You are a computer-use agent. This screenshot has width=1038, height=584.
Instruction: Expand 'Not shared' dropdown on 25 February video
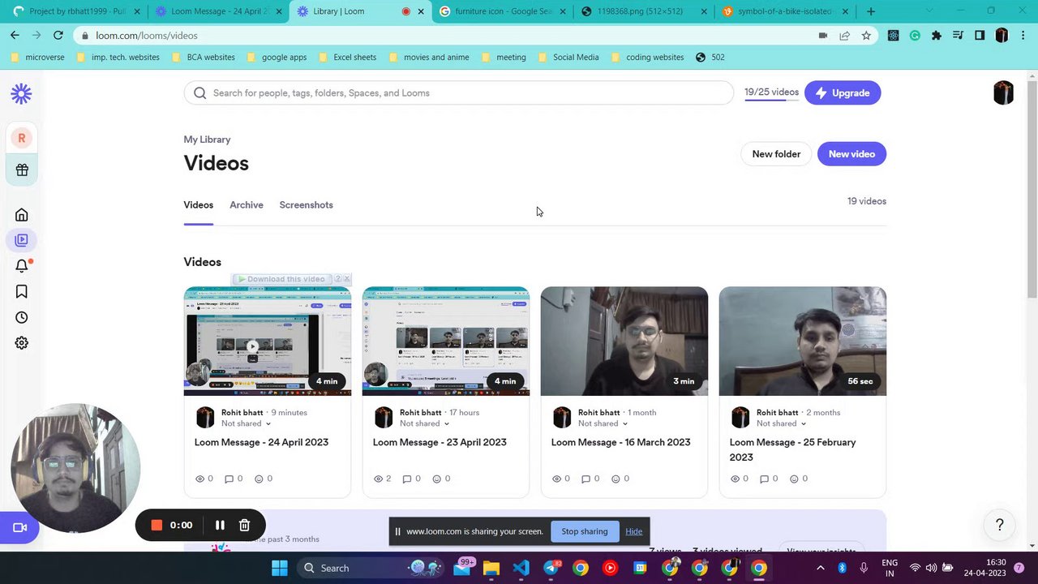point(781,424)
